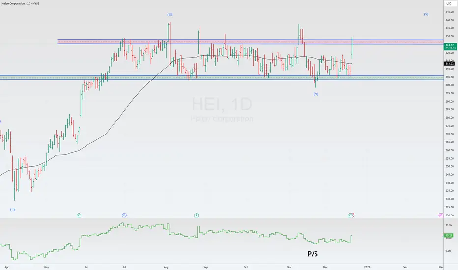Click the December earnings marker with red dot
The width and height of the screenshot is (458, 270).
[x=350, y=216]
